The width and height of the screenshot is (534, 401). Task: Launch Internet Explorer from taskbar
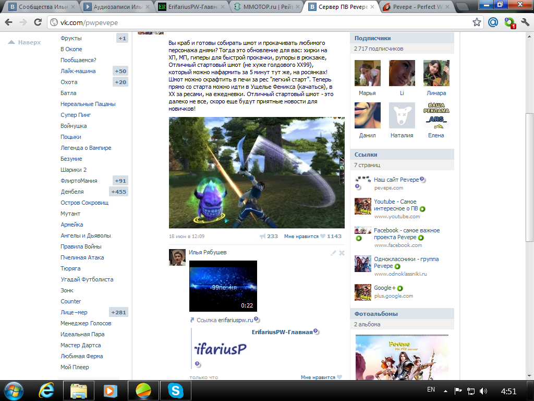[46, 391]
